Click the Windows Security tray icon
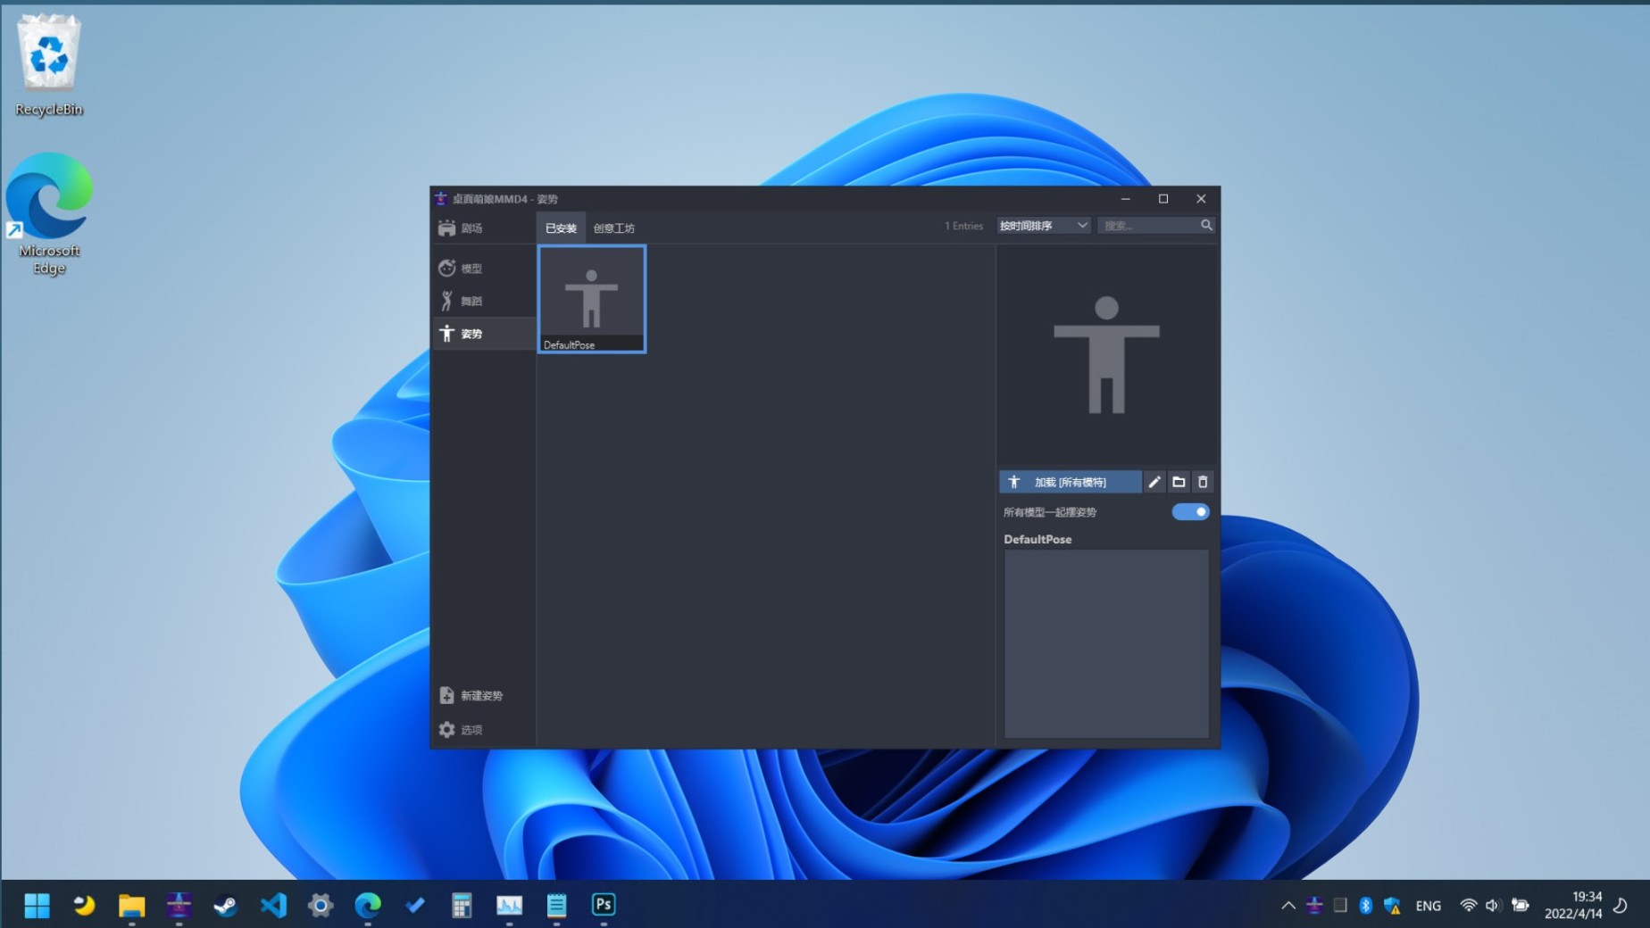1650x928 pixels. click(1392, 906)
